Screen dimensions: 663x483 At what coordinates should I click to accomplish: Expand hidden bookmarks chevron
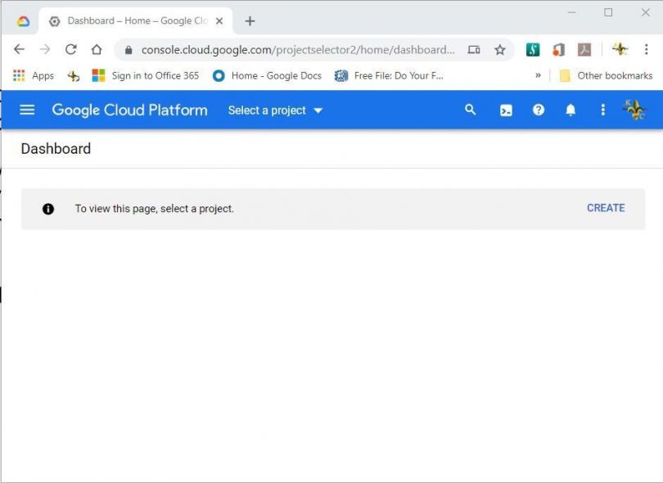pos(538,75)
